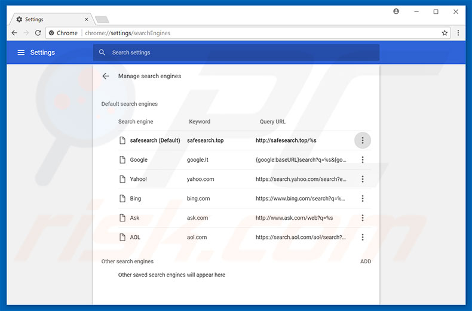Click query URL 'http://www.ask.com/web?q=%s'
472x311 pixels.
[295, 218]
